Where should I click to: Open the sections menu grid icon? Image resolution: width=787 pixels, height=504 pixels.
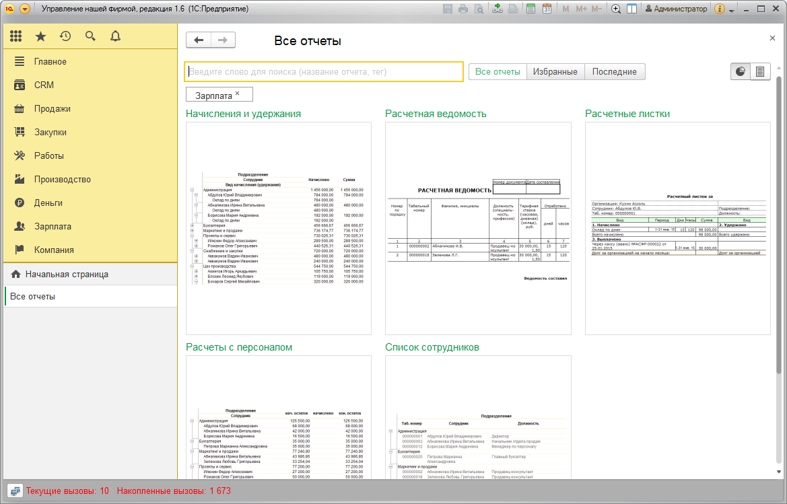click(x=16, y=36)
